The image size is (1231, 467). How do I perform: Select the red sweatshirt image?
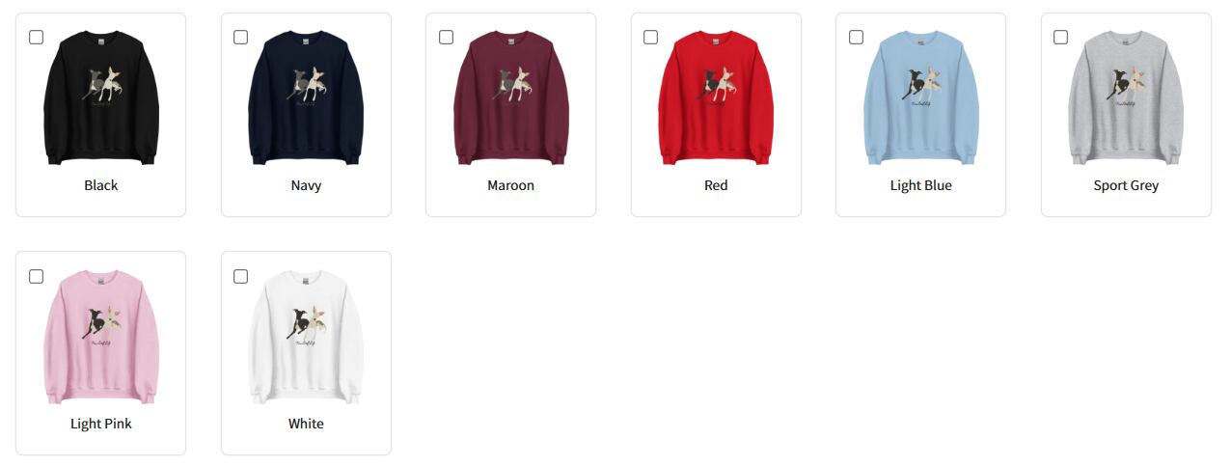click(716, 97)
